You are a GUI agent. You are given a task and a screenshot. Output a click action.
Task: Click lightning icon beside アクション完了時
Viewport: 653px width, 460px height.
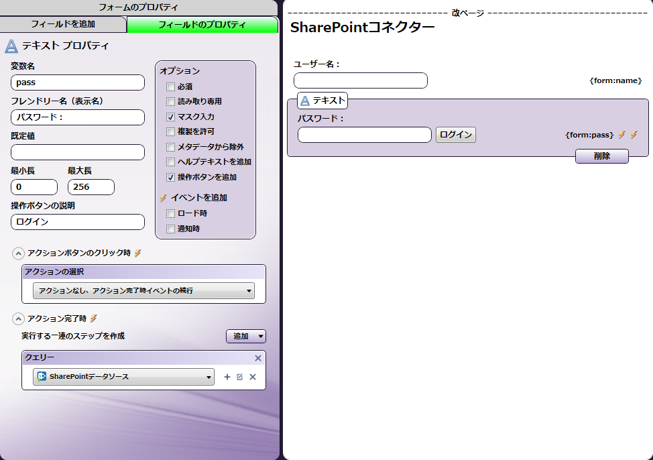pos(94,319)
